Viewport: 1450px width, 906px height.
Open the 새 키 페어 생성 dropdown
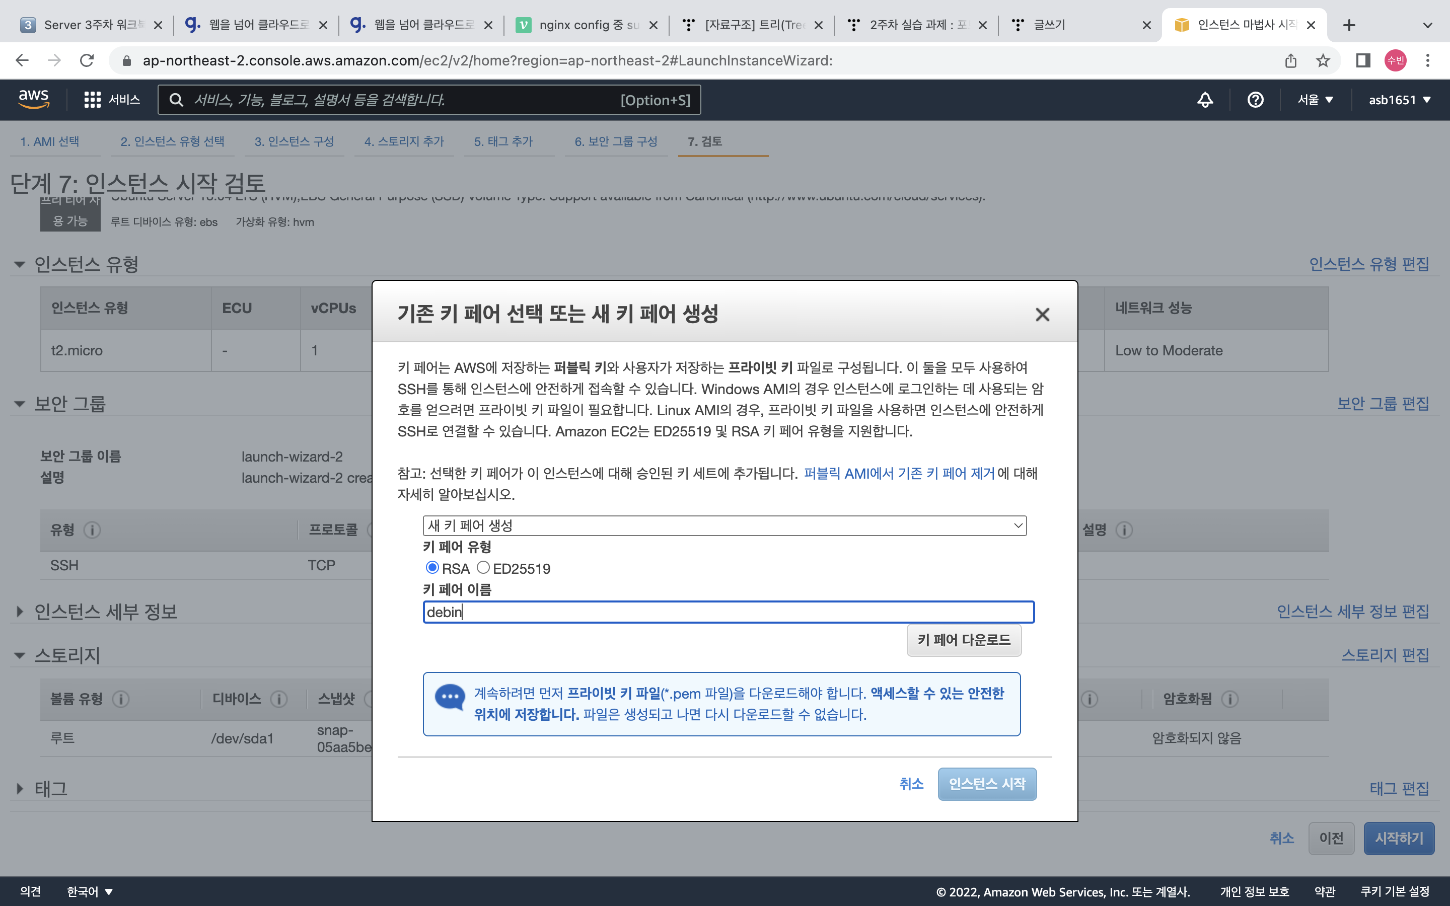click(724, 525)
